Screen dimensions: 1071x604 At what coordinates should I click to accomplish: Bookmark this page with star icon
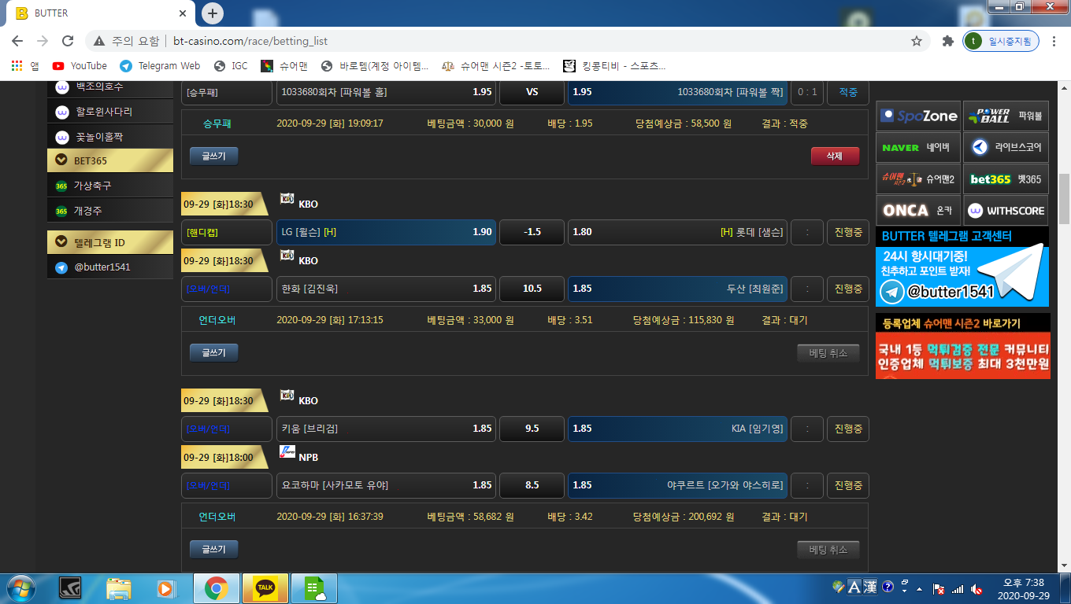(917, 41)
